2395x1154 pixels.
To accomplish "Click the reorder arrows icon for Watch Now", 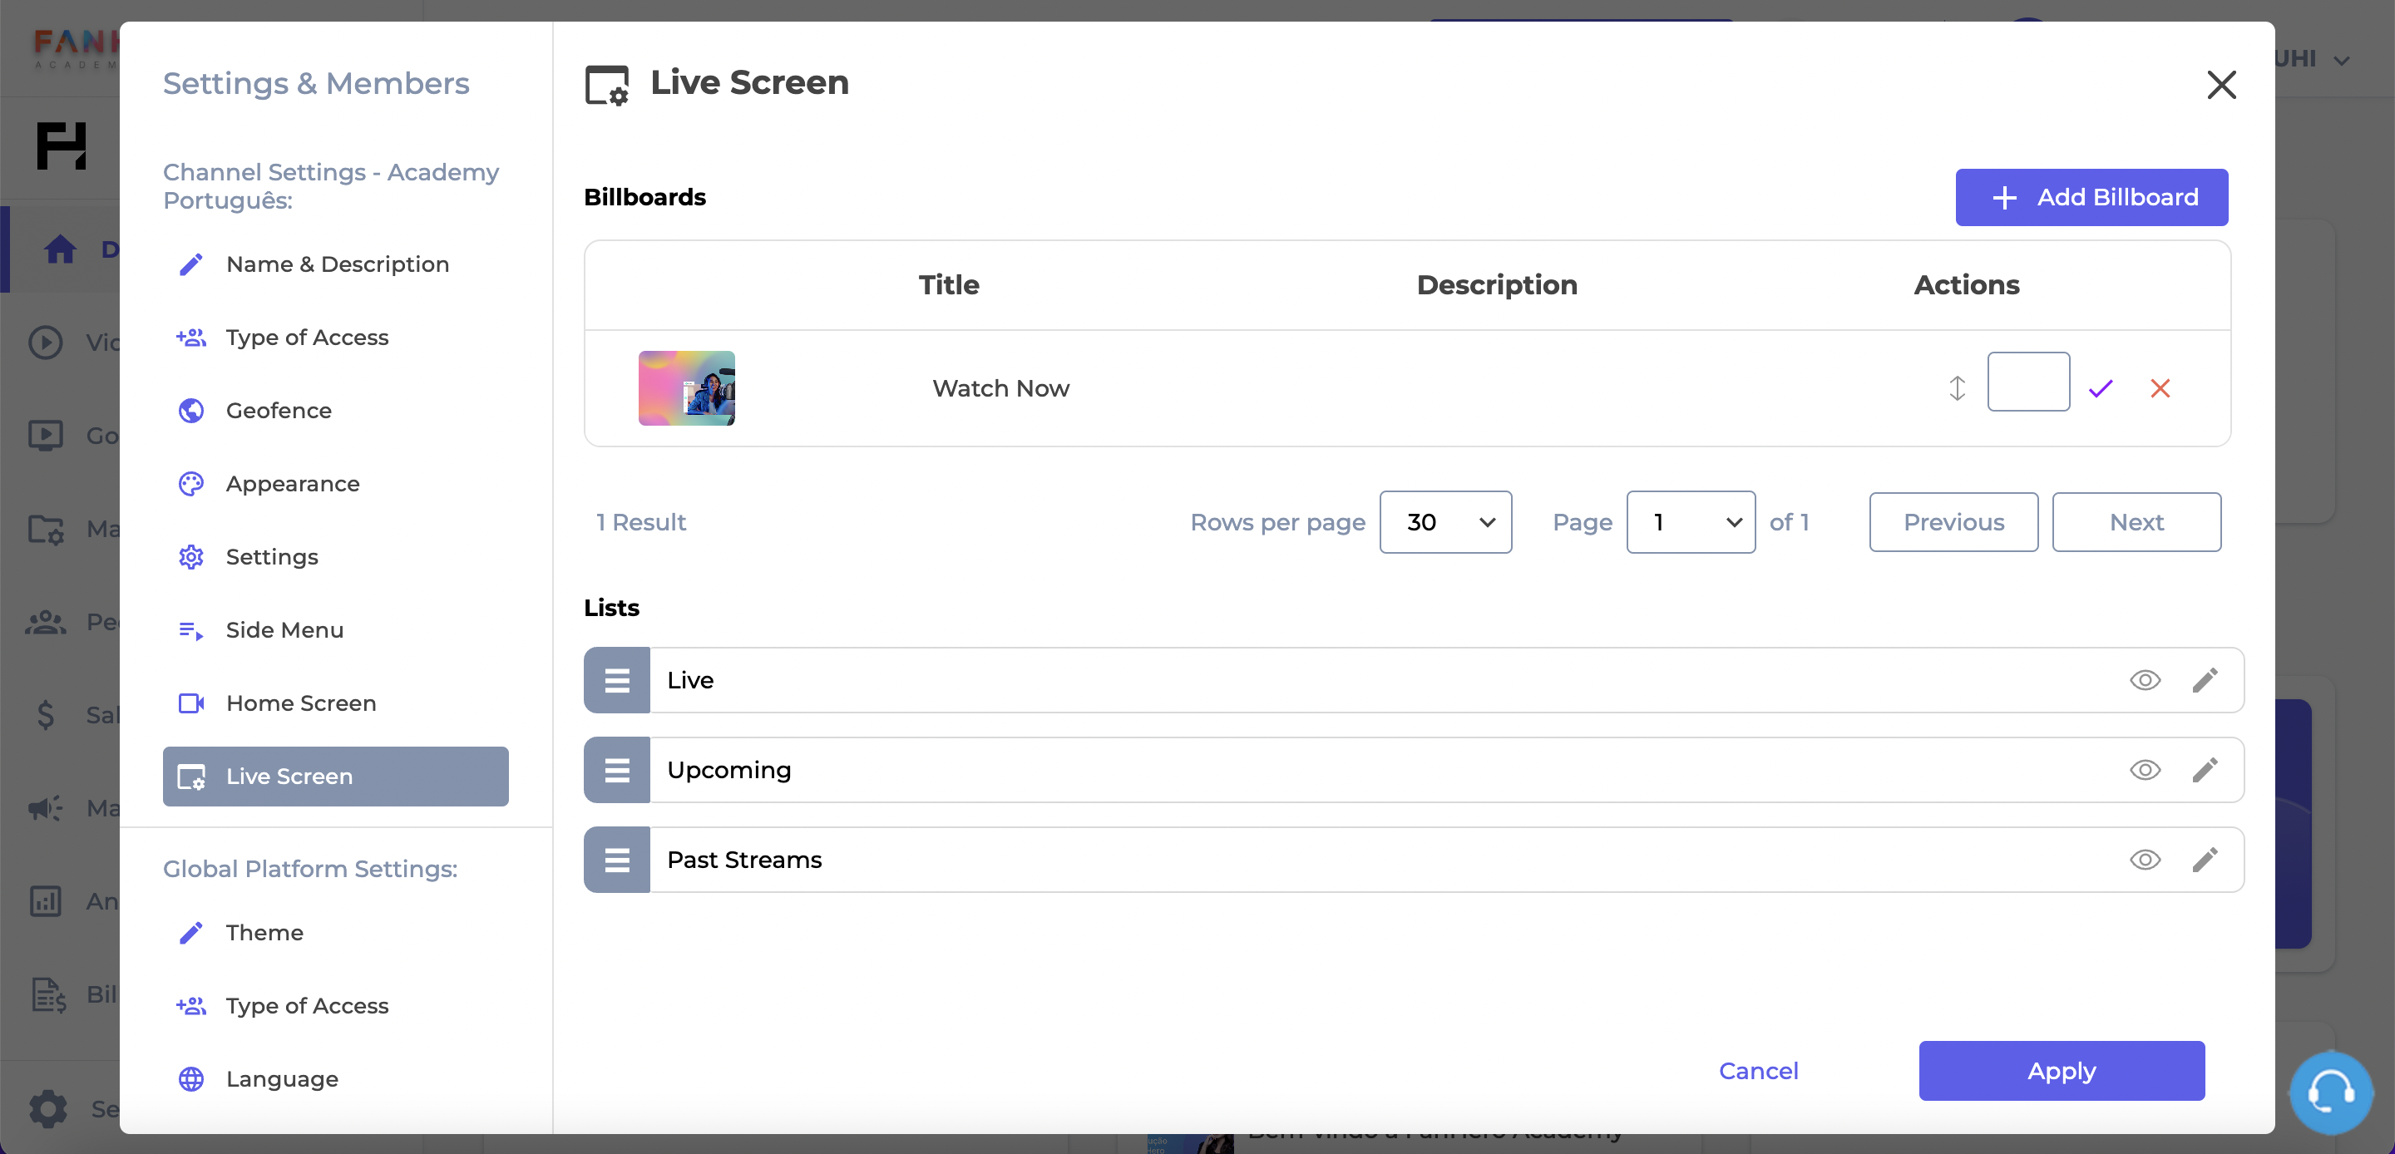I will (1958, 387).
